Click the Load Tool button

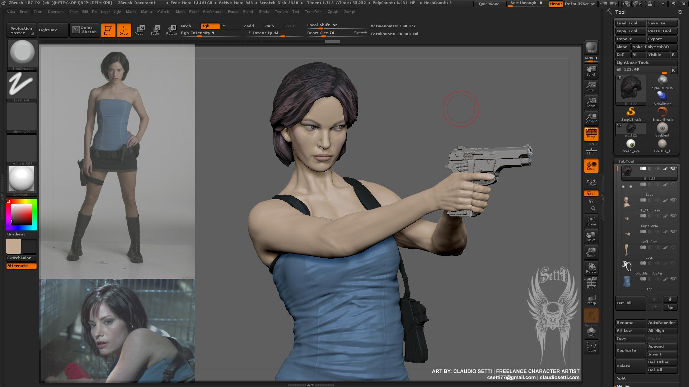pos(631,23)
